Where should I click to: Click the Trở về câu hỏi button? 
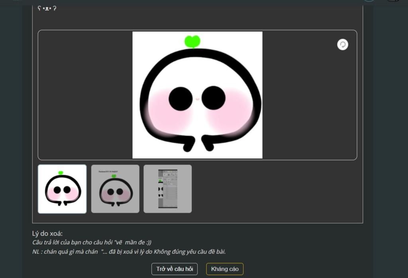[x=175, y=269]
